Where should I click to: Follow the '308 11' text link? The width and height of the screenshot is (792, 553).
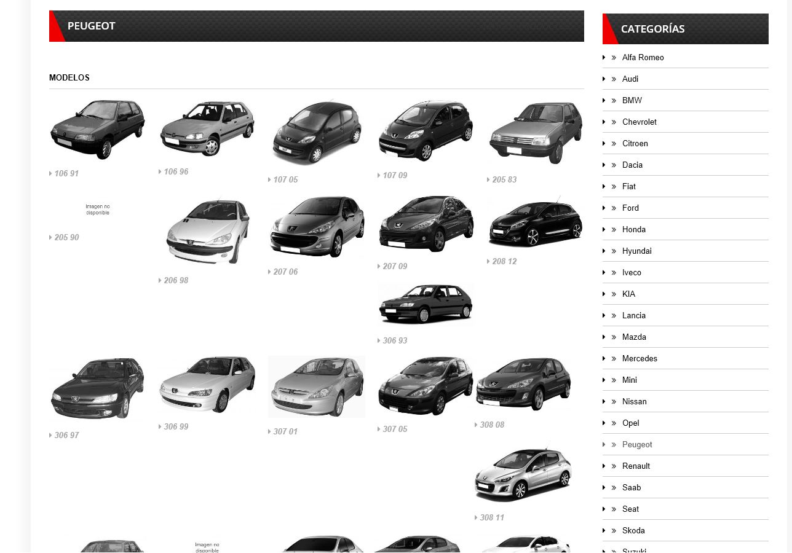coord(492,518)
